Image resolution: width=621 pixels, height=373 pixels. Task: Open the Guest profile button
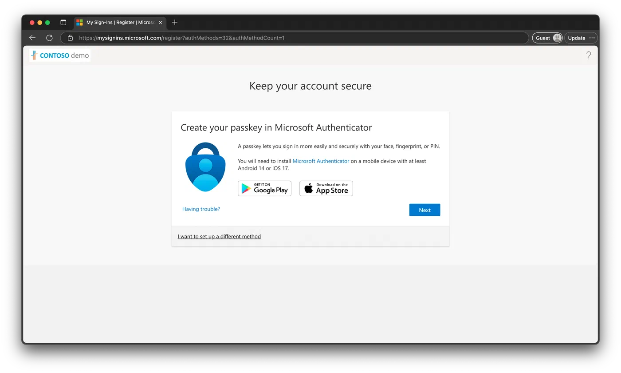[x=547, y=38]
